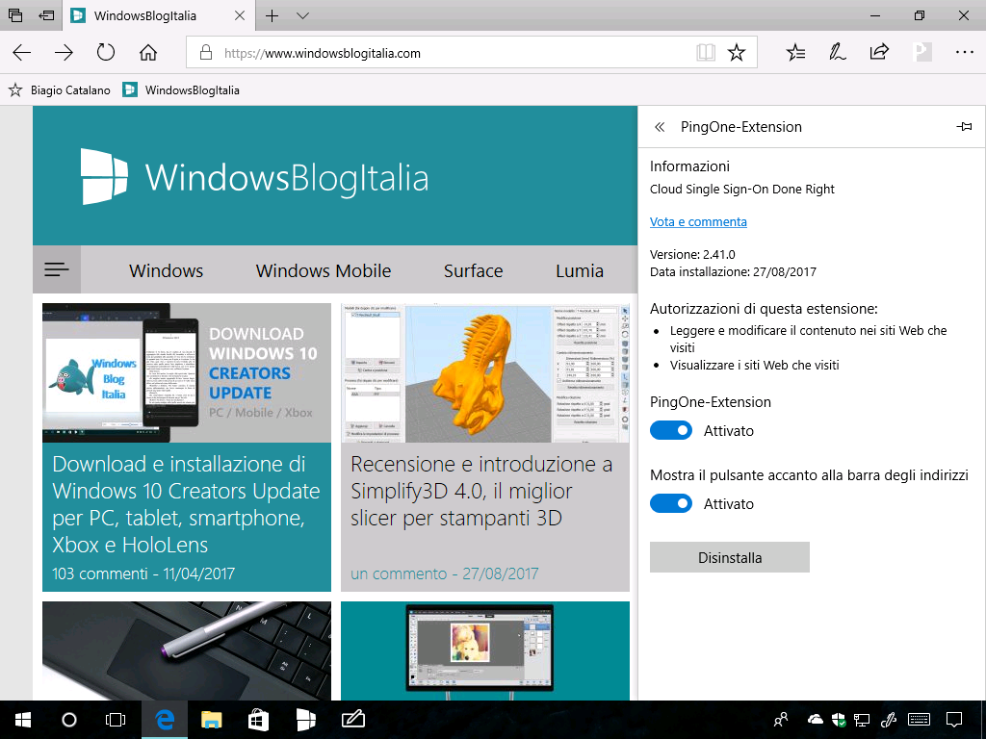The width and height of the screenshot is (986, 739).
Task: Open the Vota e commenta link
Action: tap(698, 222)
